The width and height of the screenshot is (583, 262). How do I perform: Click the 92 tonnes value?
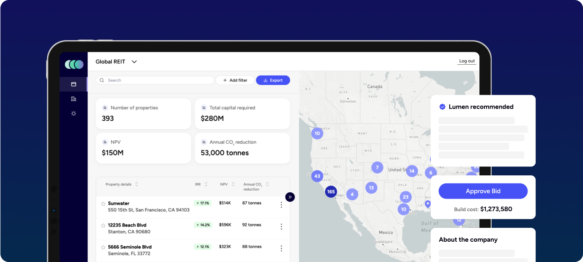pyautogui.click(x=252, y=225)
